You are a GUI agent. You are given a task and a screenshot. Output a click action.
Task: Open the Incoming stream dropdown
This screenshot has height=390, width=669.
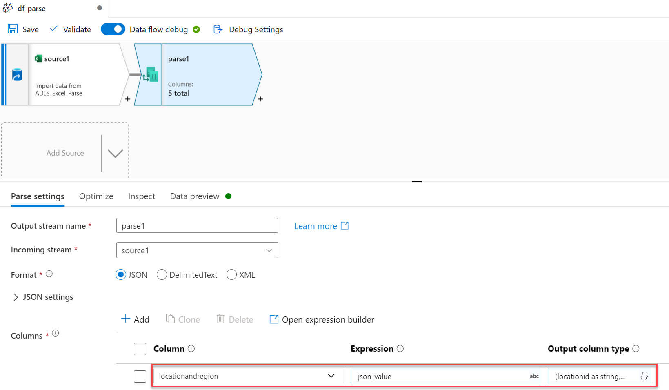[197, 250]
